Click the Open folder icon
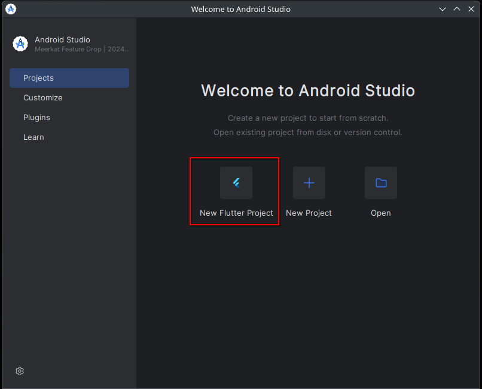 click(x=381, y=183)
